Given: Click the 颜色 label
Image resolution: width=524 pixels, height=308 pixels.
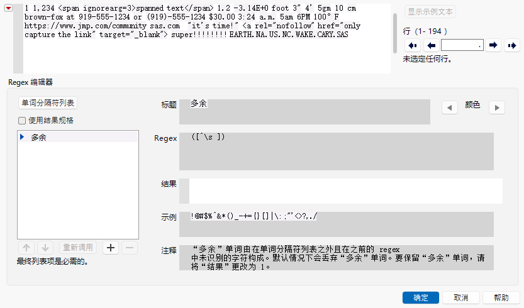Looking at the screenshot, I should (472, 105).
